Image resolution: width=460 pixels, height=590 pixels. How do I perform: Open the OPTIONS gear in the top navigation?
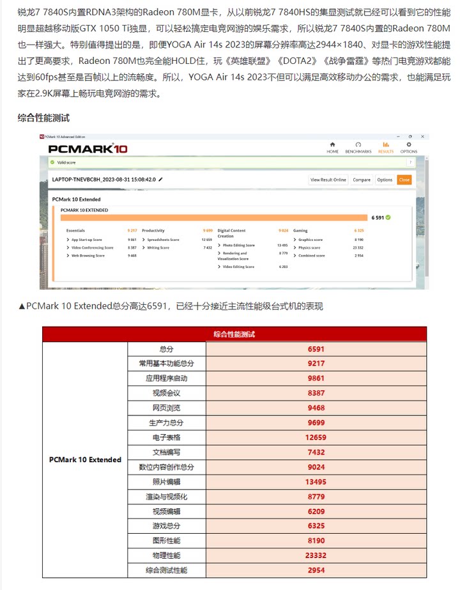coord(408,148)
